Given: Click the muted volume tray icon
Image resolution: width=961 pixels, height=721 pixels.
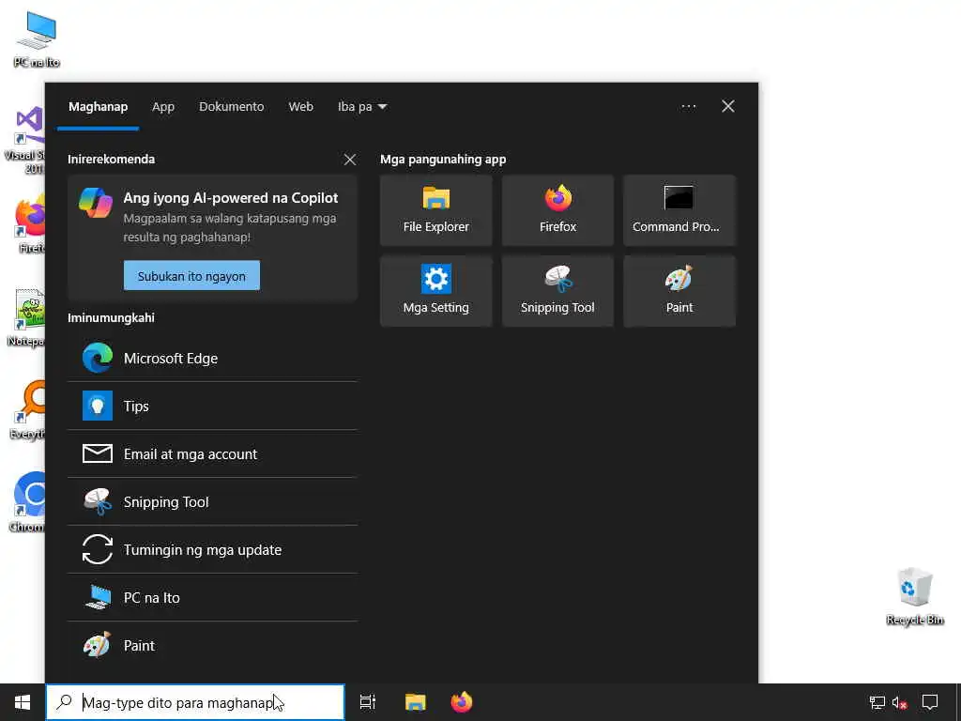Looking at the screenshot, I should [900, 702].
